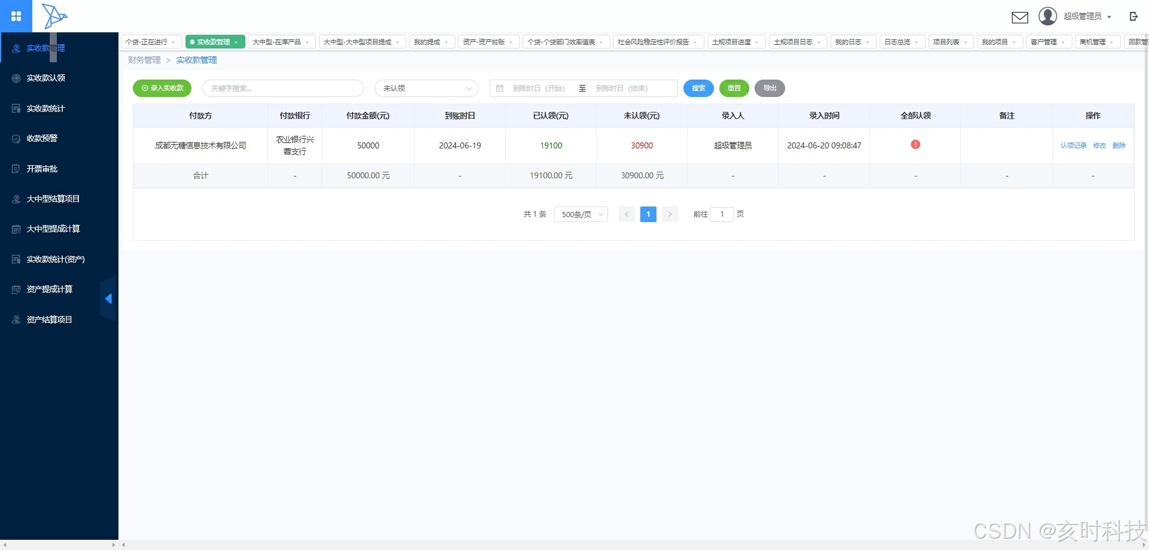Open the mail envelope notifications icon
This screenshot has height=550, width=1149.
pos(1020,17)
